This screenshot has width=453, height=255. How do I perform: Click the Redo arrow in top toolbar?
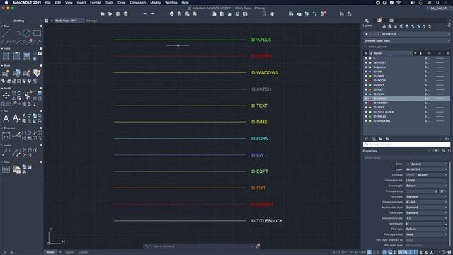(153, 13)
